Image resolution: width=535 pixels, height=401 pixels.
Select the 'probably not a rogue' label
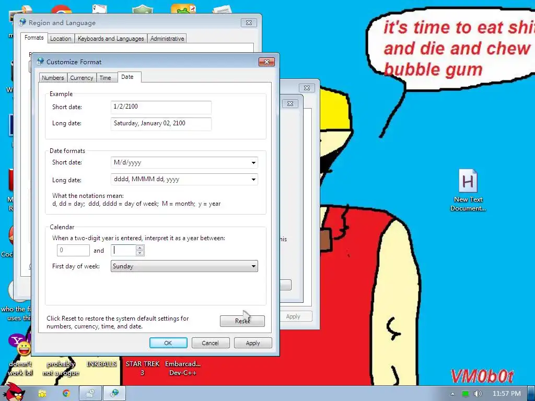61,368
